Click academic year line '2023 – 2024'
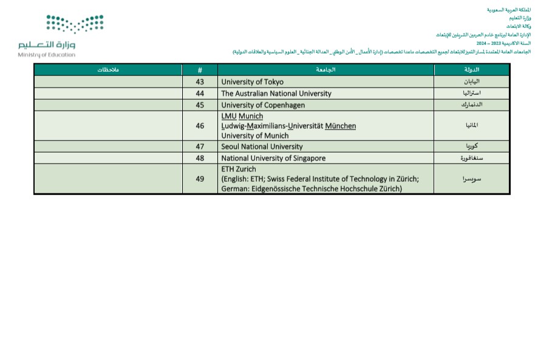549x344 pixels. 503,43
